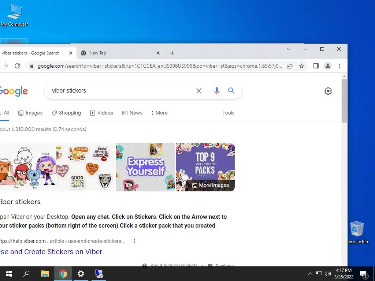Clear the search box text
Screen dimensions: 375x281
click(199, 91)
